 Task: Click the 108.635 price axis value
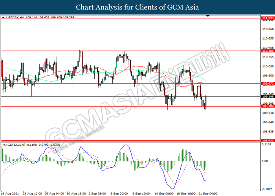pos(268,131)
